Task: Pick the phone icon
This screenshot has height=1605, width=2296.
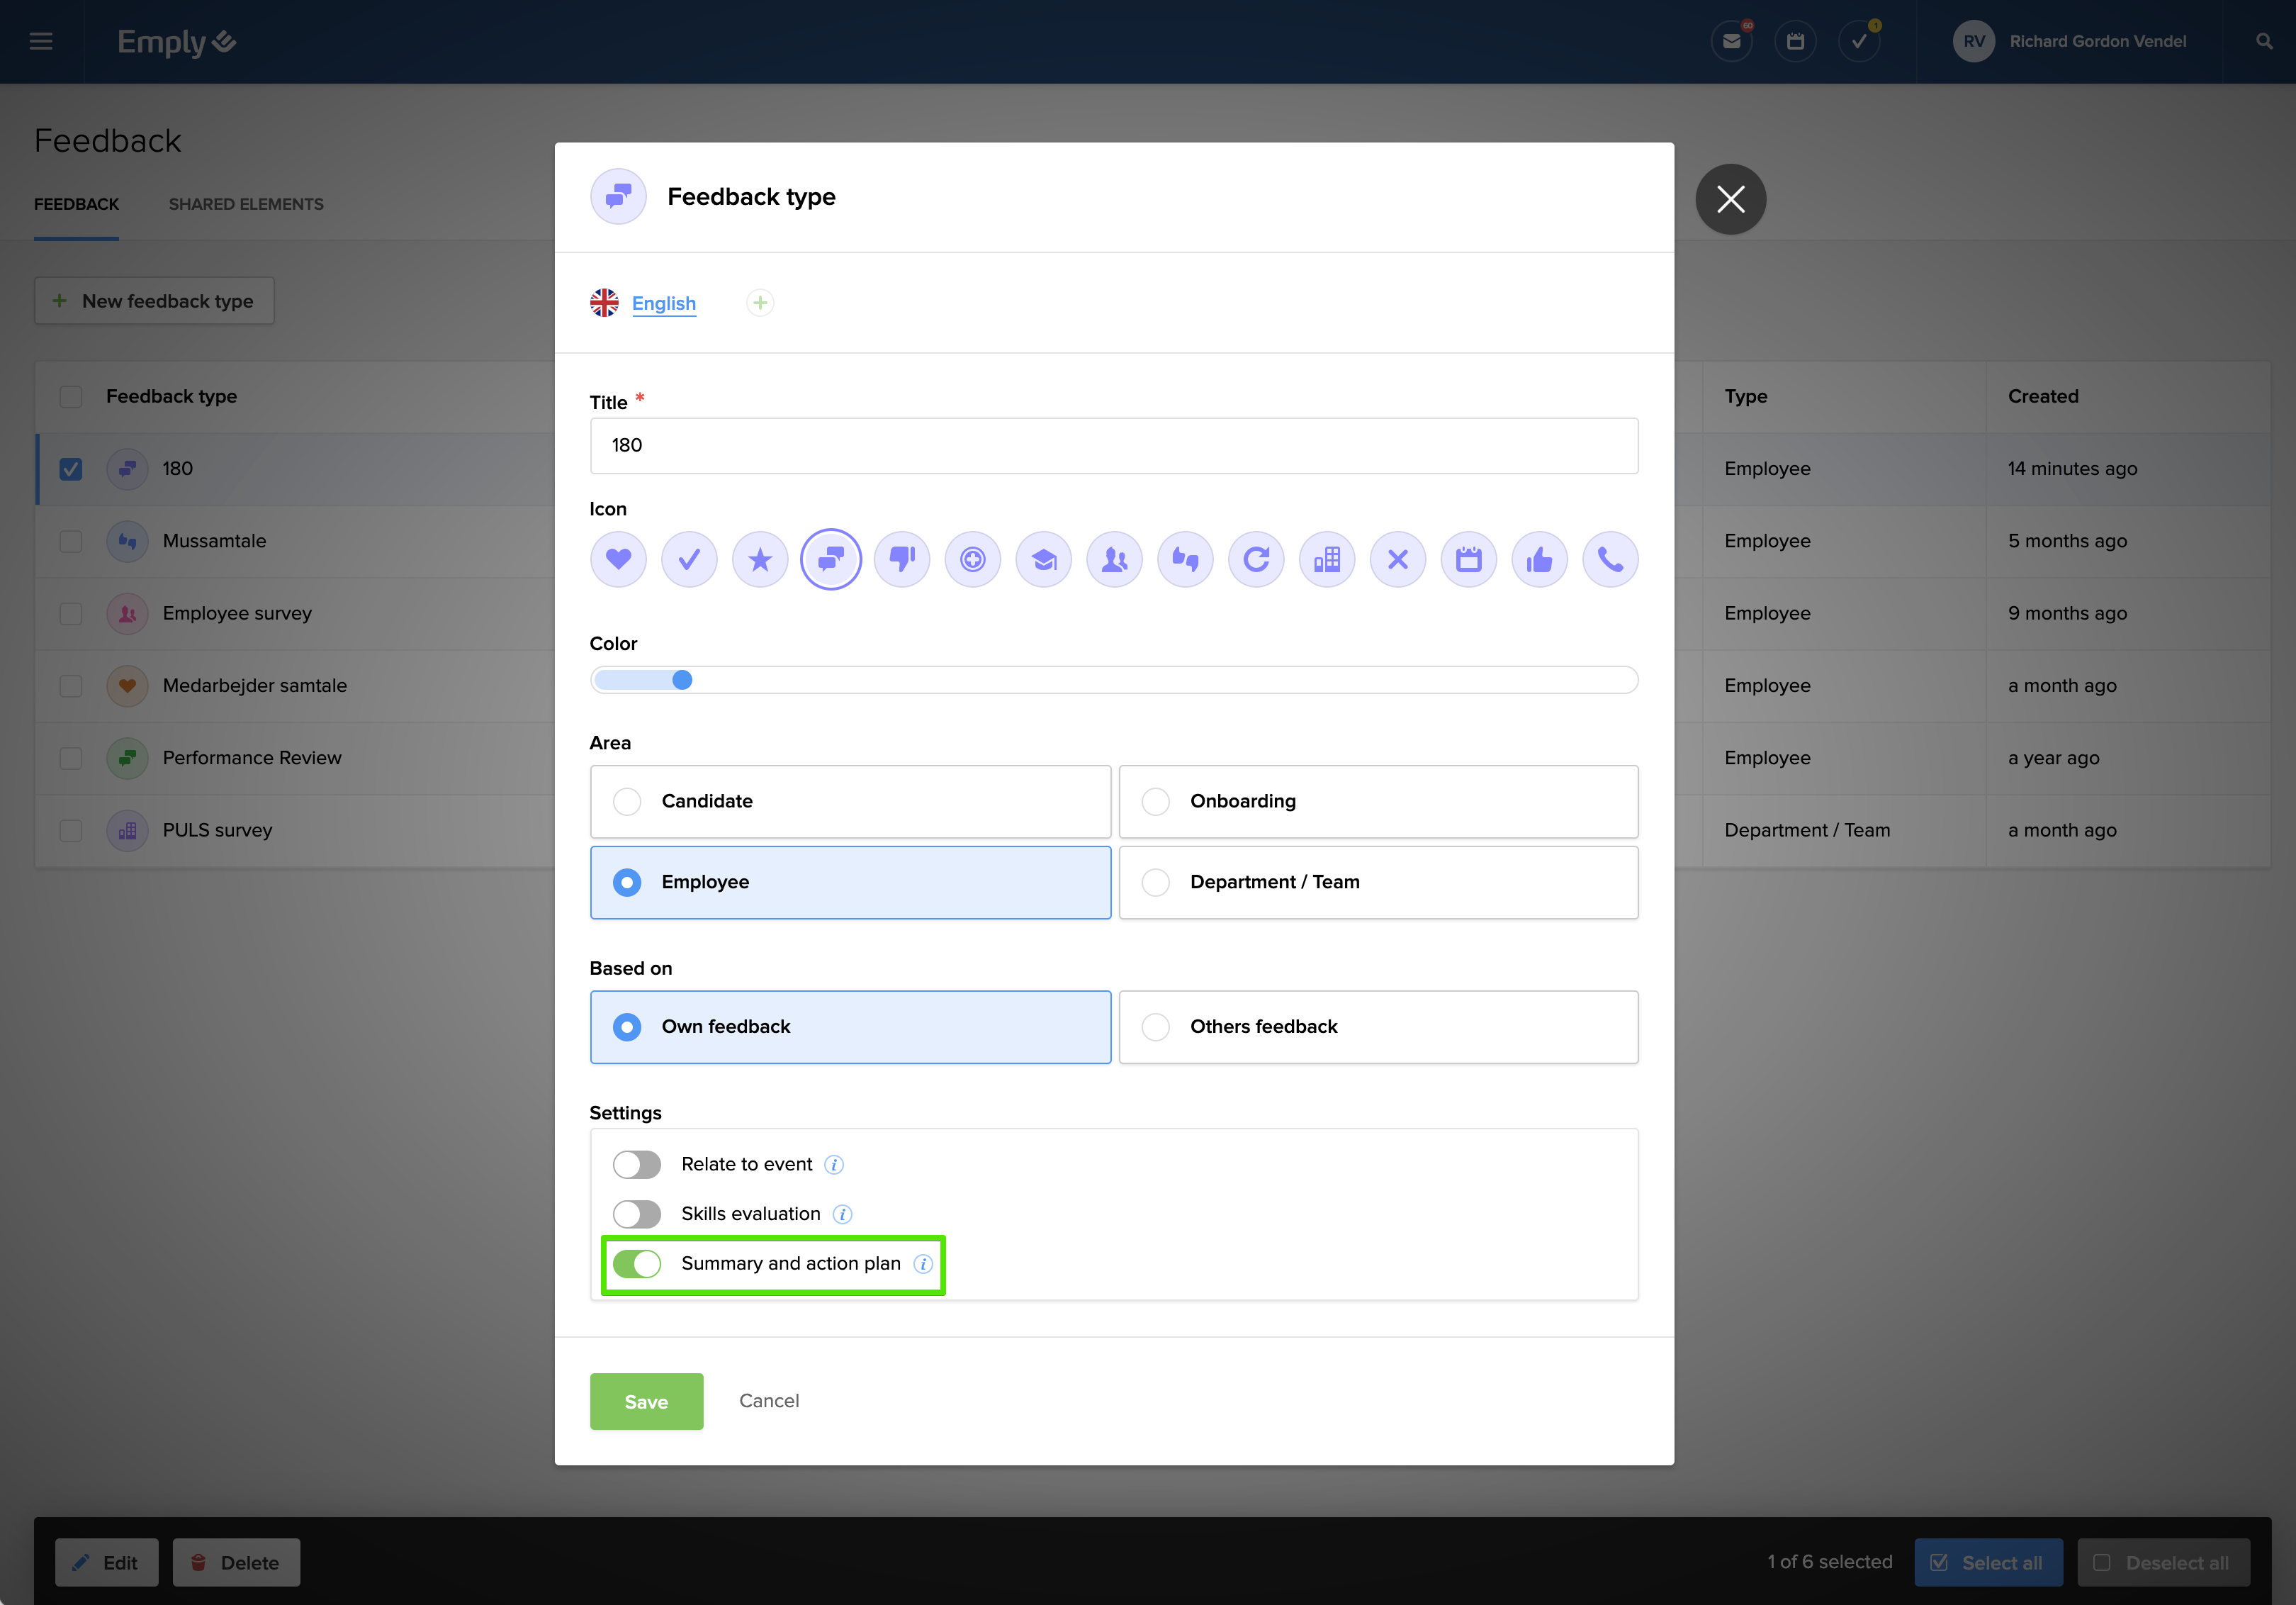Action: 1609,559
